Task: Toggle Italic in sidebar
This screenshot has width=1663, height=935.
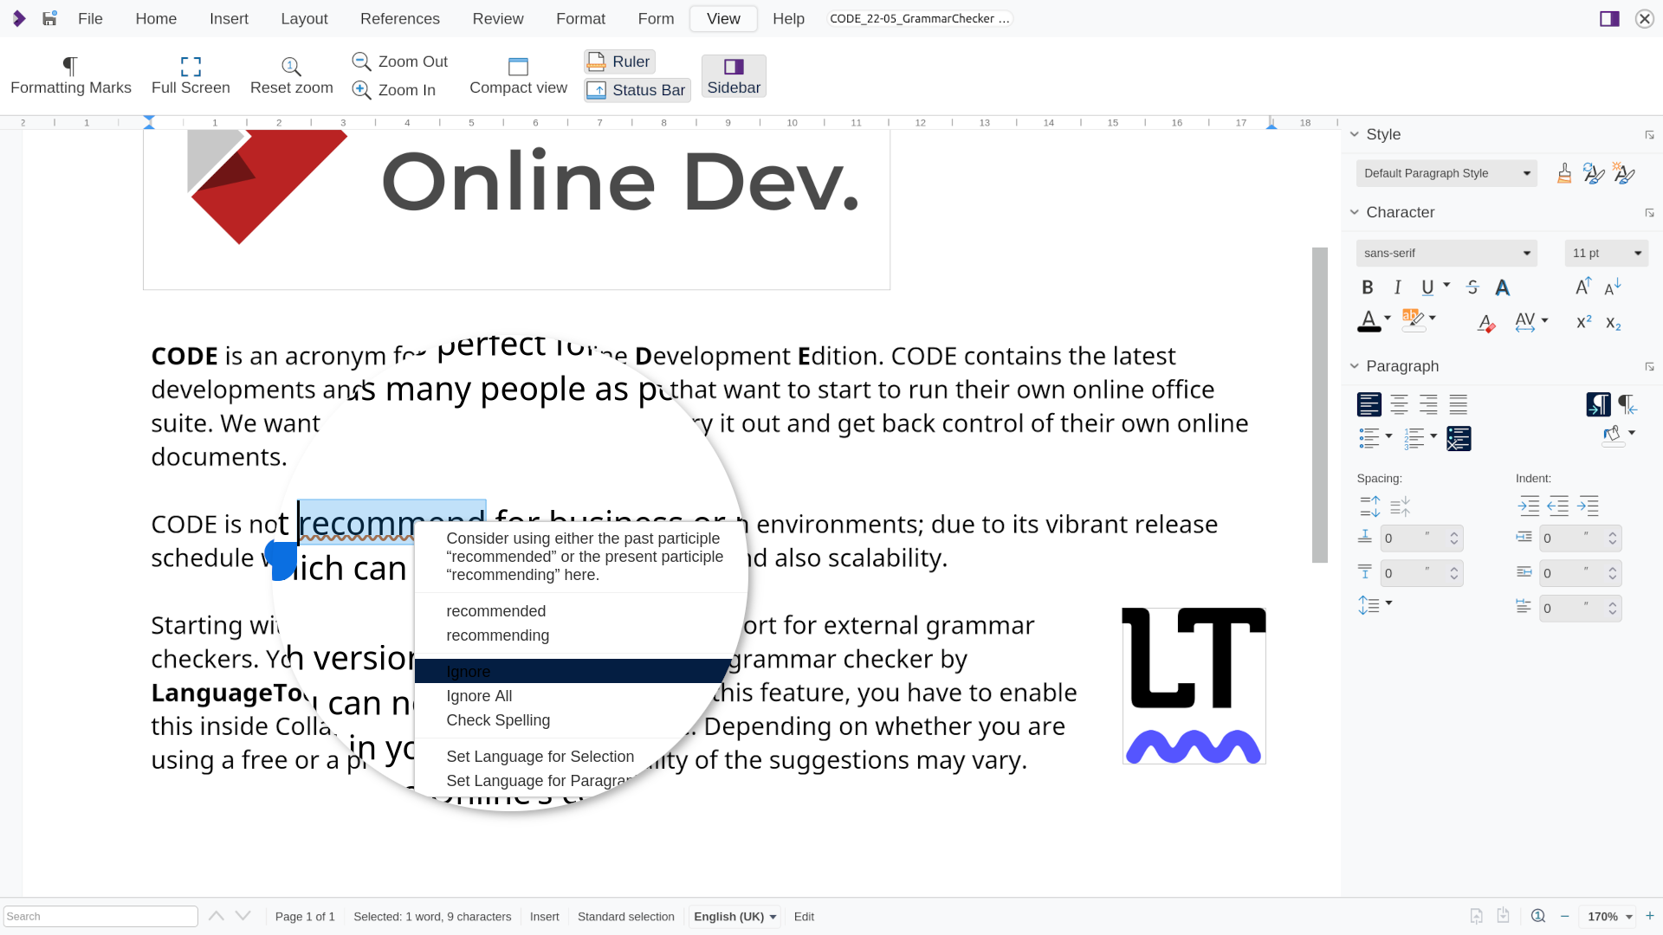Action: (1397, 287)
